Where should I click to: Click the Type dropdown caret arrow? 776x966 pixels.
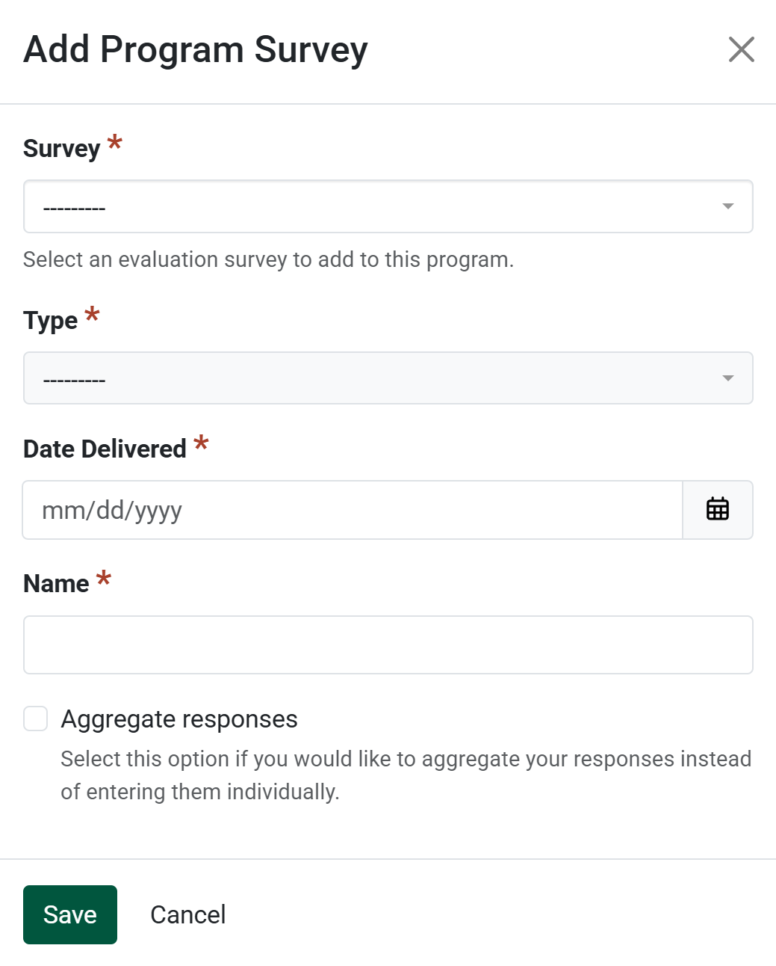(727, 378)
